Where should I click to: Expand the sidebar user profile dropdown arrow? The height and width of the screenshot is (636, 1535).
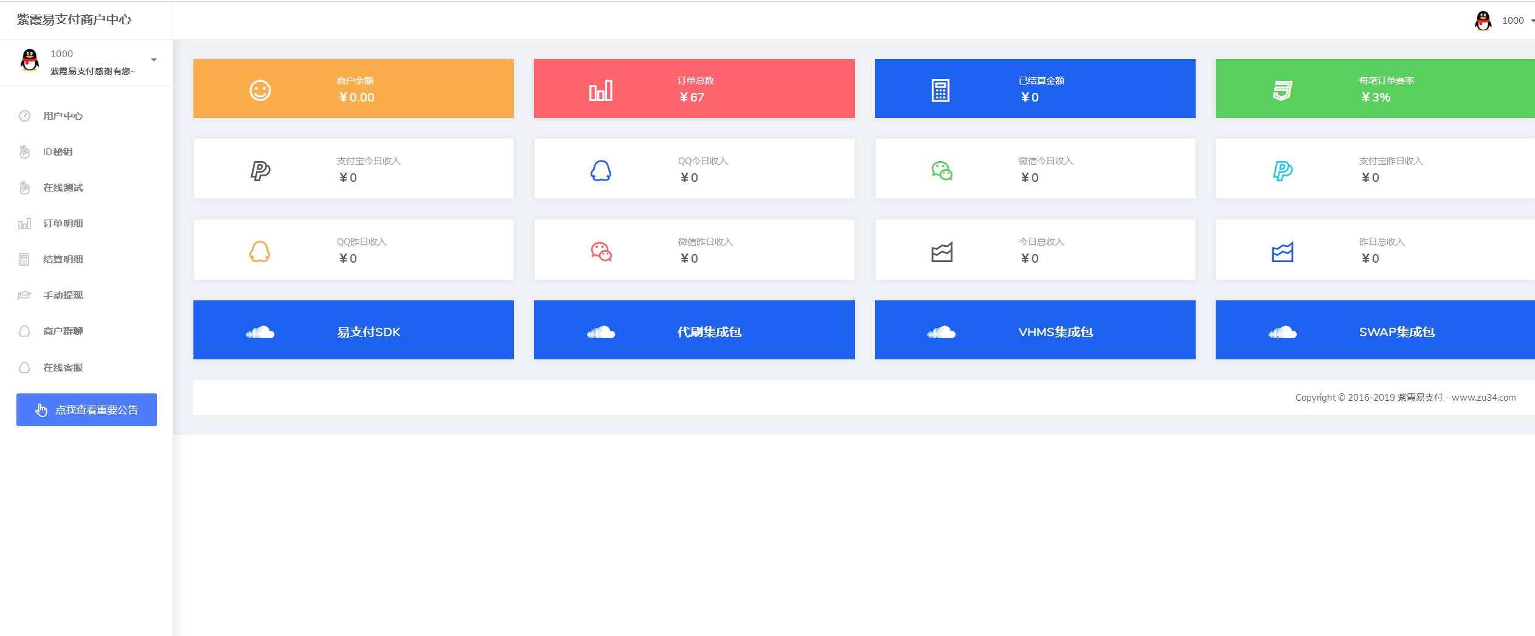(154, 60)
